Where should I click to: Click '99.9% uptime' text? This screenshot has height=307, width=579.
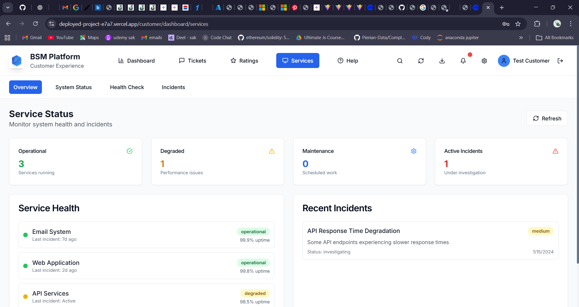coord(255,240)
